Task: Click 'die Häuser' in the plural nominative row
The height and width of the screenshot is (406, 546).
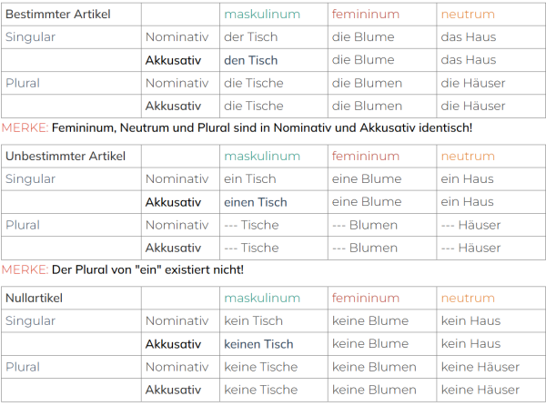Action: pyautogui.click(x=491, y=83)
